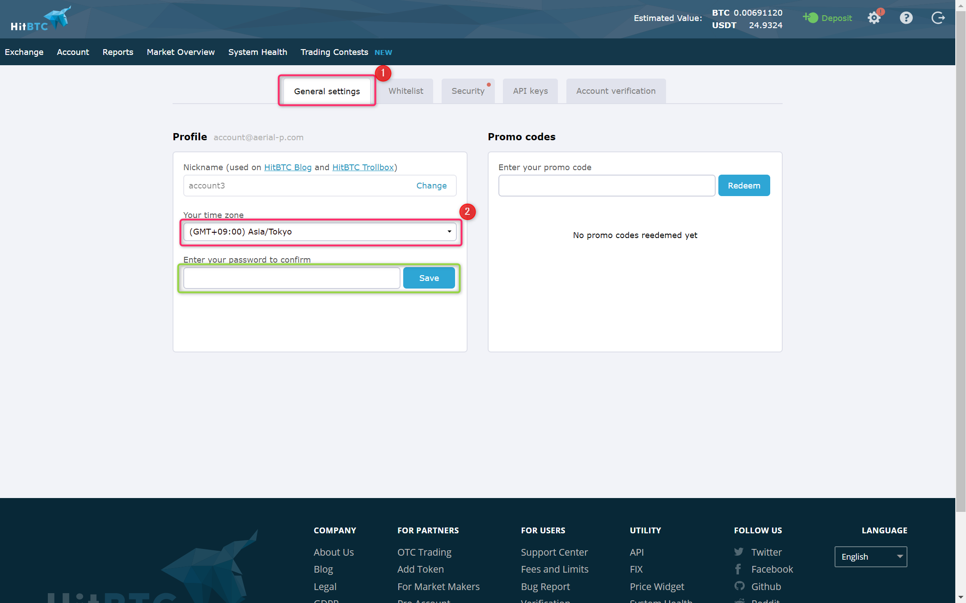Open System Health page

click(x=257, y=52)
